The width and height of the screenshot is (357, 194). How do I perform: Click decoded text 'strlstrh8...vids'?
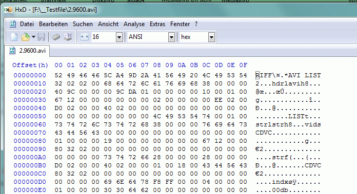[288, 124]
